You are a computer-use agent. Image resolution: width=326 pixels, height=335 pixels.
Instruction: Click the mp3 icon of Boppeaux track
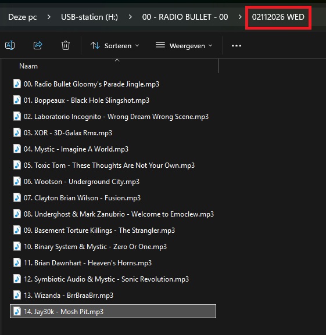(17, 100)
